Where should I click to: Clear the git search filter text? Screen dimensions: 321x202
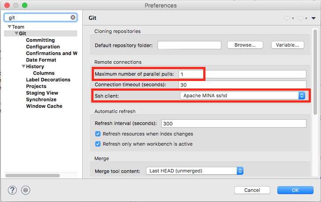(73, 18)
